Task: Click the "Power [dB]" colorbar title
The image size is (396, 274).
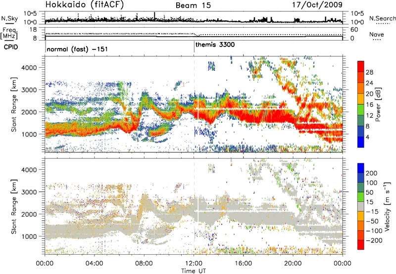Action: pos(378,104)
